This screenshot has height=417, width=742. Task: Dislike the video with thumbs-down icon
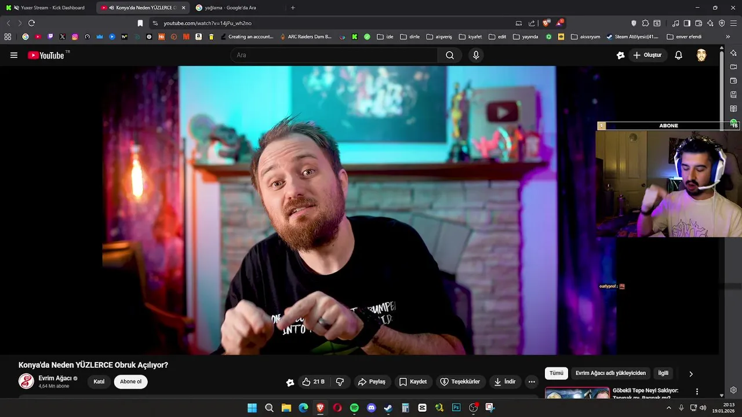[340, 382]
